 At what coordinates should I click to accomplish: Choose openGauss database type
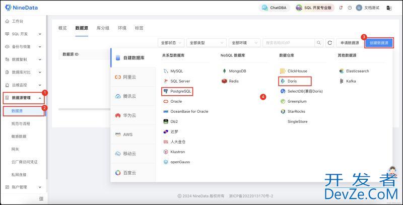click(x=177, y=162)
